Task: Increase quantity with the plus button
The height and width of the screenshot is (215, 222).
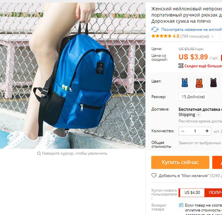Action: pos(207,131)
